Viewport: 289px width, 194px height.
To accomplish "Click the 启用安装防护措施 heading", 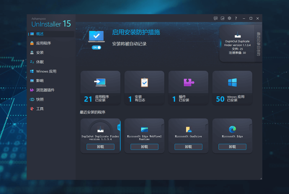I will click(136, 32).
